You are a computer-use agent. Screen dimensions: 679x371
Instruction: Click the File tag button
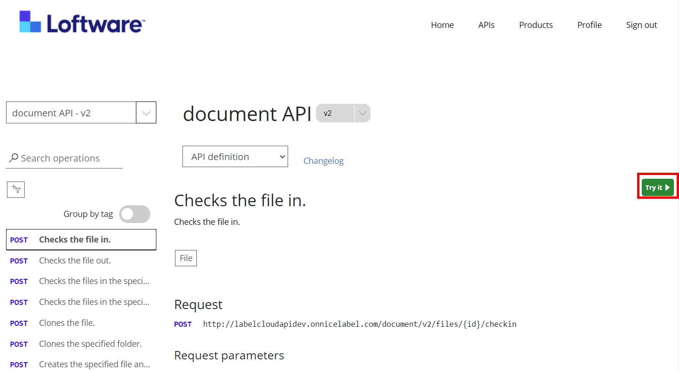pyautogui.click(x=186, y=258)
